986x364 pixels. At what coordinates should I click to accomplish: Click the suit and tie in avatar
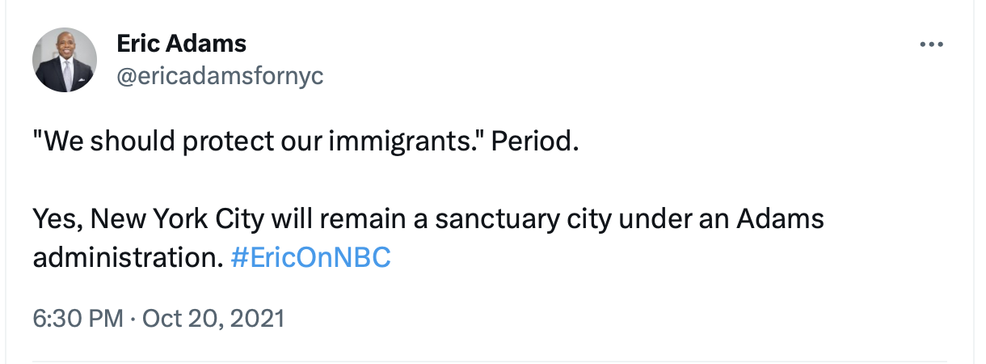(x=66, y=78)
